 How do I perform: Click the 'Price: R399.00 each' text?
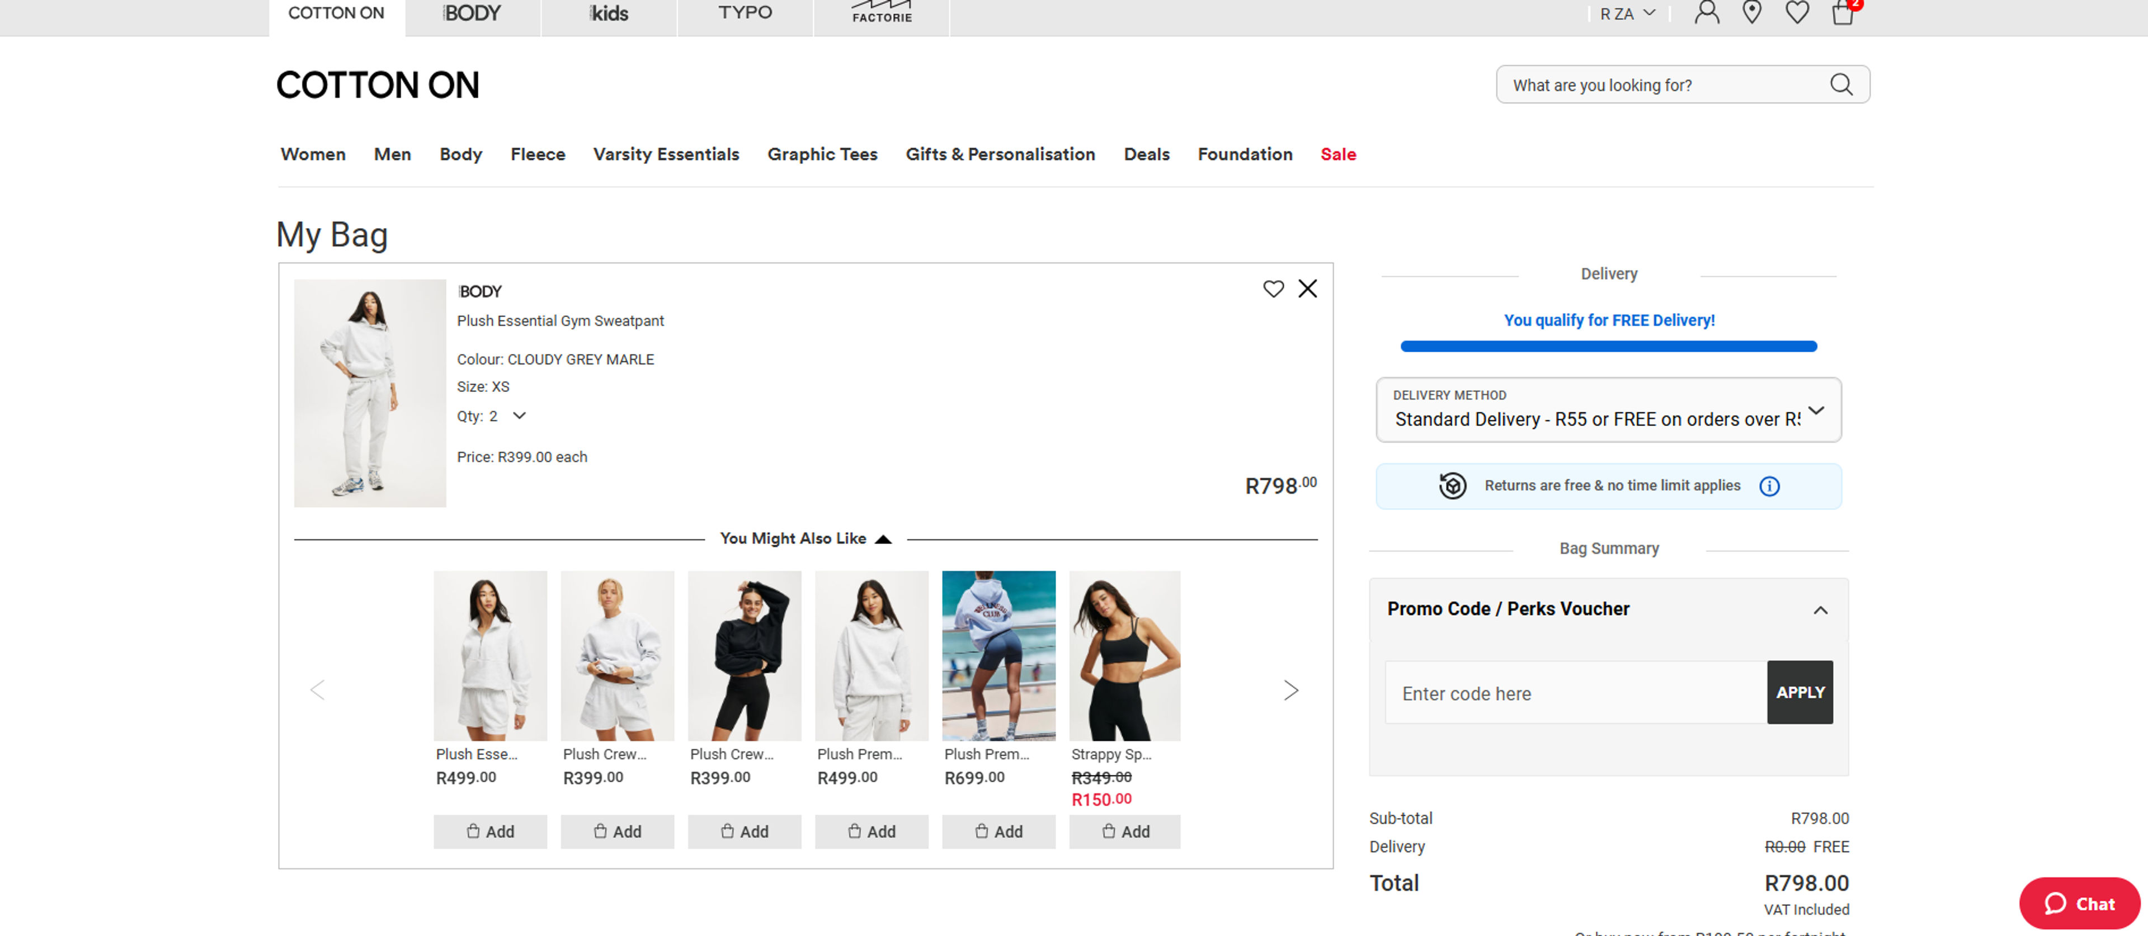tap(522, 457)
